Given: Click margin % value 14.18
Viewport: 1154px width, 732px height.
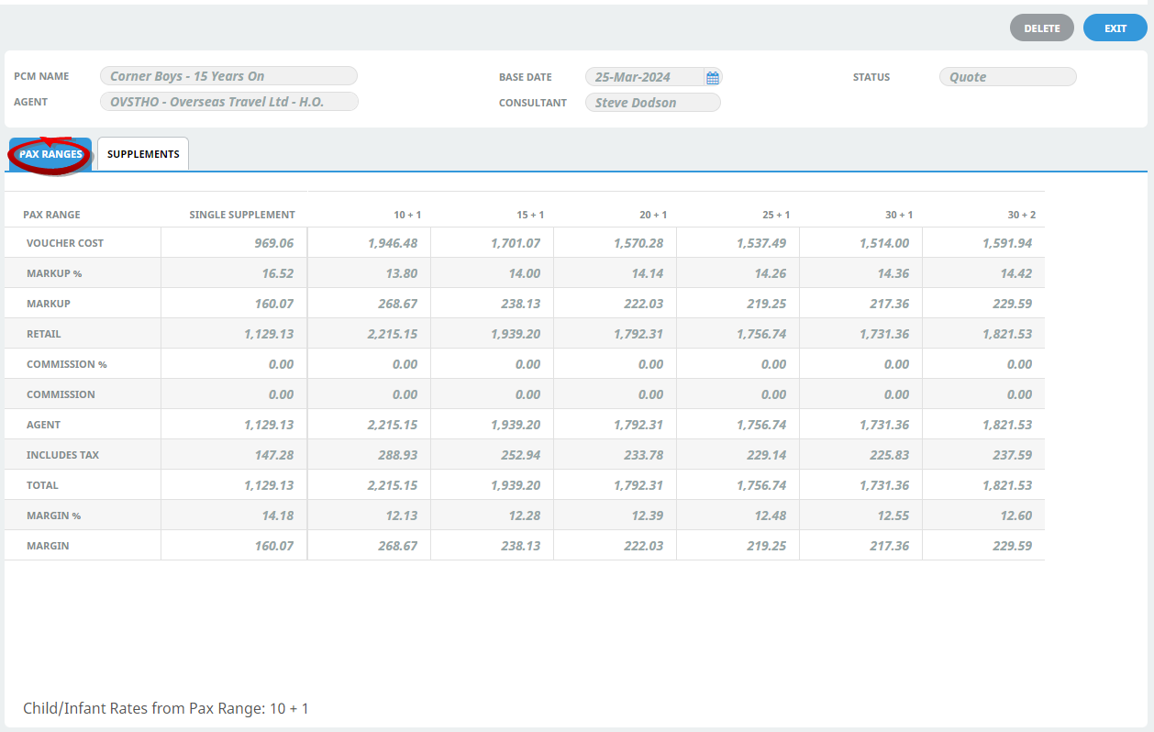Looking at the screenshot, I should pos(278,516).
